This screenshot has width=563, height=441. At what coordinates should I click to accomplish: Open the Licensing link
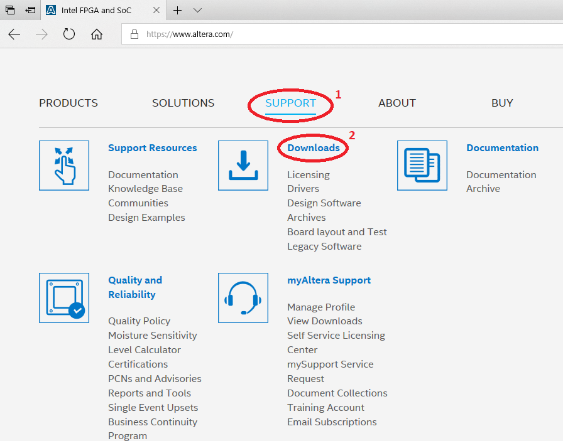pyautogui.click(x=309, y=174)
